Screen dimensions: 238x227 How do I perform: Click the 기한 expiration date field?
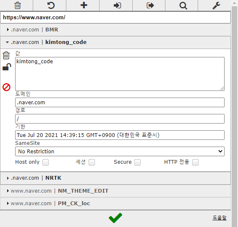(120, 135)
